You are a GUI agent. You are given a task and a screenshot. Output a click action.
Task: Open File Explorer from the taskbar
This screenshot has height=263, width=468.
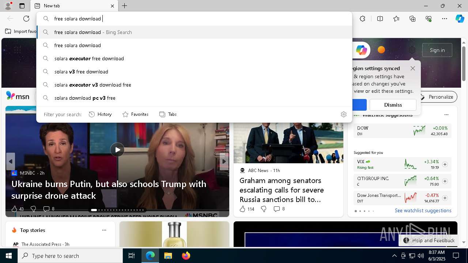point(168,256)
